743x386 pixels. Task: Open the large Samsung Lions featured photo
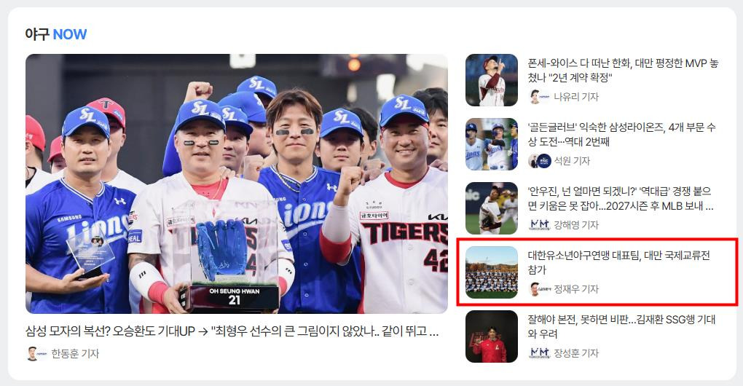[x=237, y=184]
